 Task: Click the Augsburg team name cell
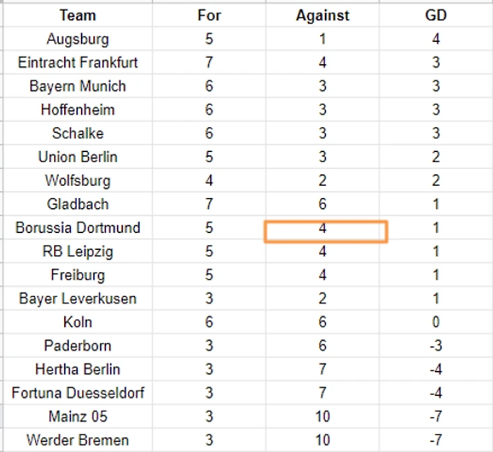point(78,39)
